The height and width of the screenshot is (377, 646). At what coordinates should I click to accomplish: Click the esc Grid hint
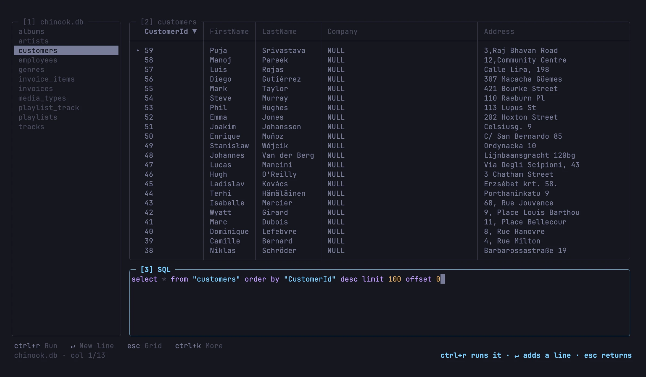145,346
